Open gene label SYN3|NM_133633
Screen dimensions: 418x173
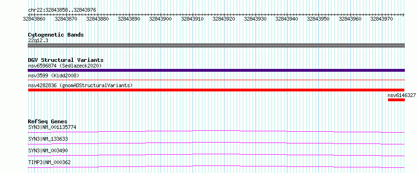tap(48, 139)
